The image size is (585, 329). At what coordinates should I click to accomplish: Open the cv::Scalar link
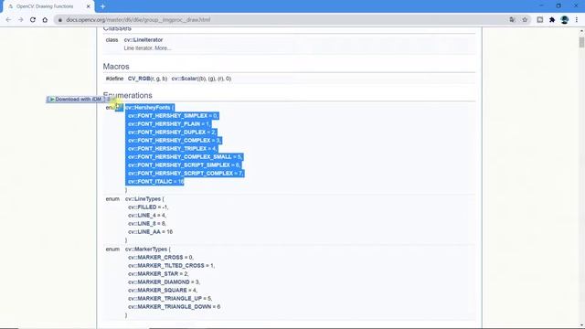pyautogui.click(x=185, y=79)
